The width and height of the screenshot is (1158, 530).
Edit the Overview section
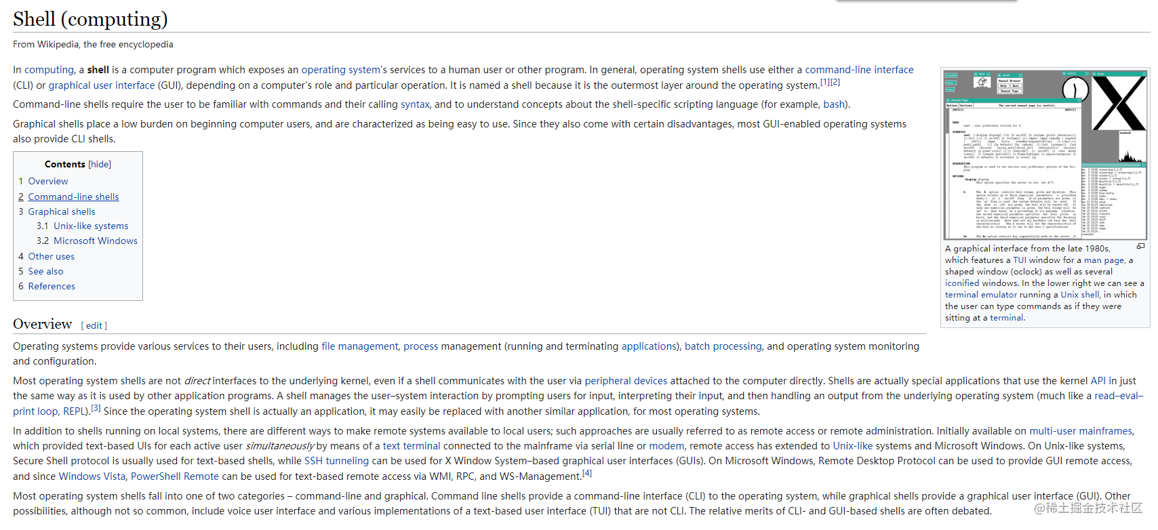point(94,325)
